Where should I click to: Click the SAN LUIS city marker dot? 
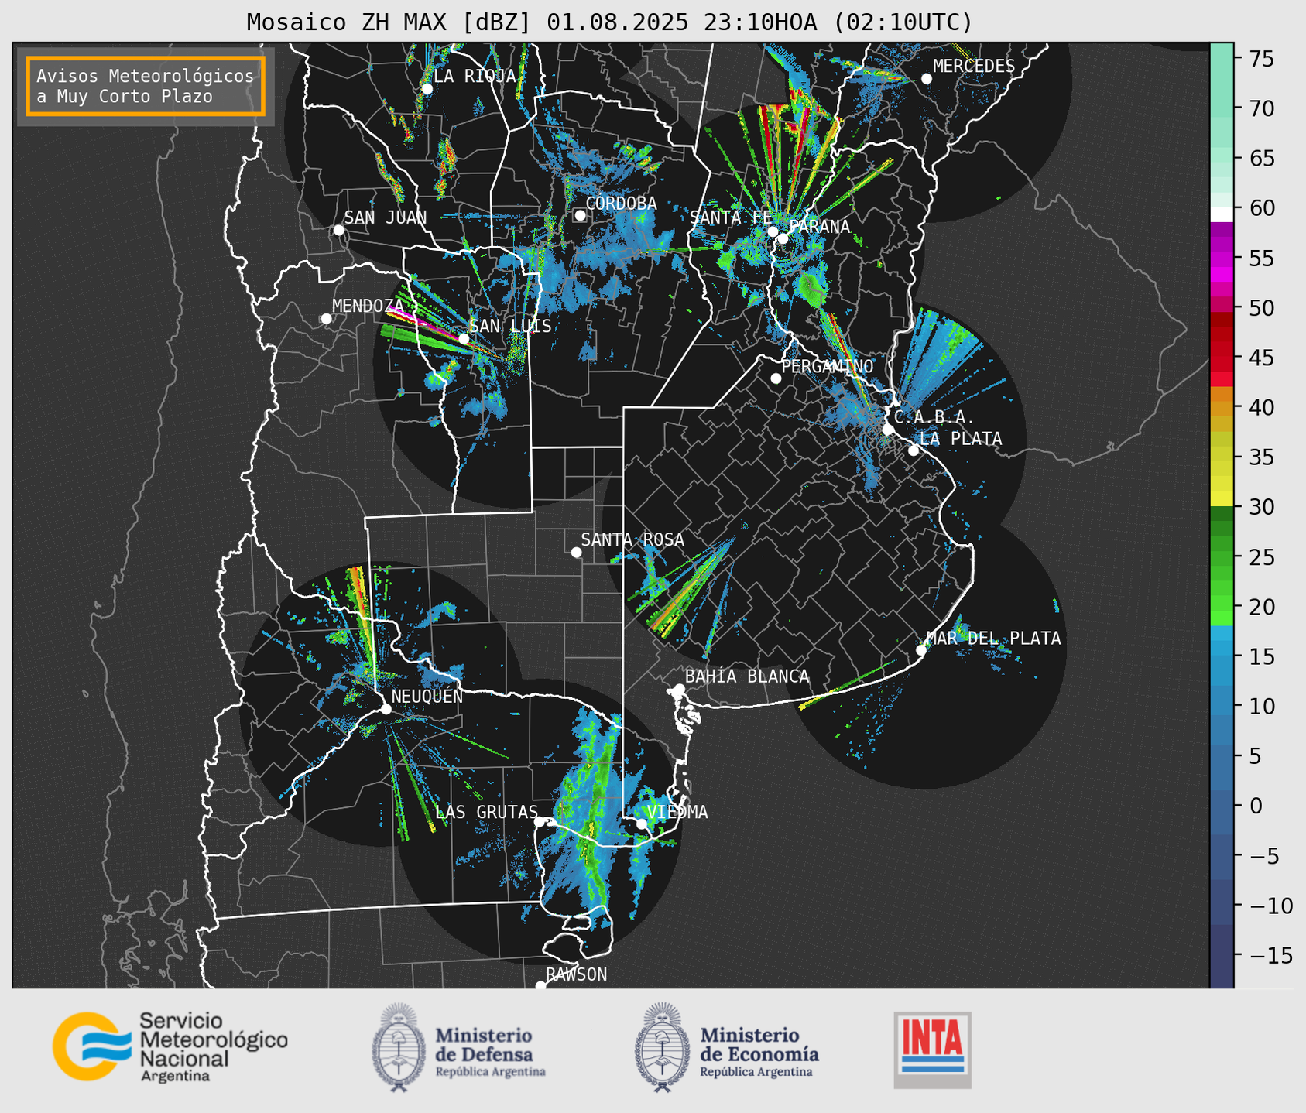click(x=464, y=339)
